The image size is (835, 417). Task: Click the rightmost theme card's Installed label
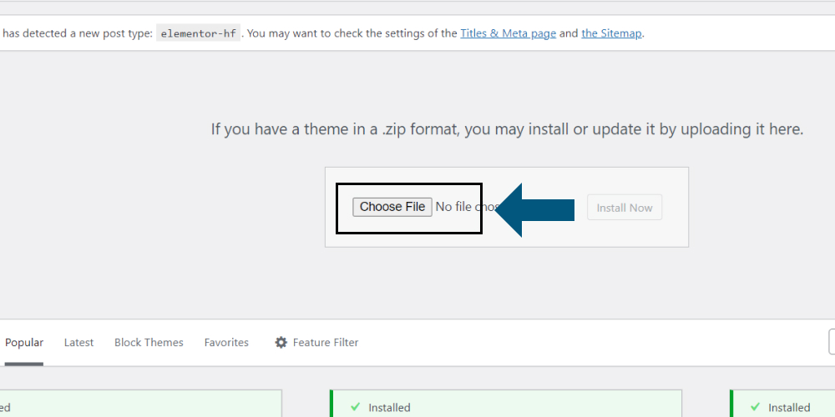(x=789, y=408)
